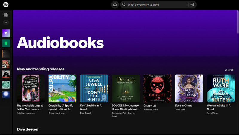
Task: Open author Brigitte Knightley
Action: [26, 113]
